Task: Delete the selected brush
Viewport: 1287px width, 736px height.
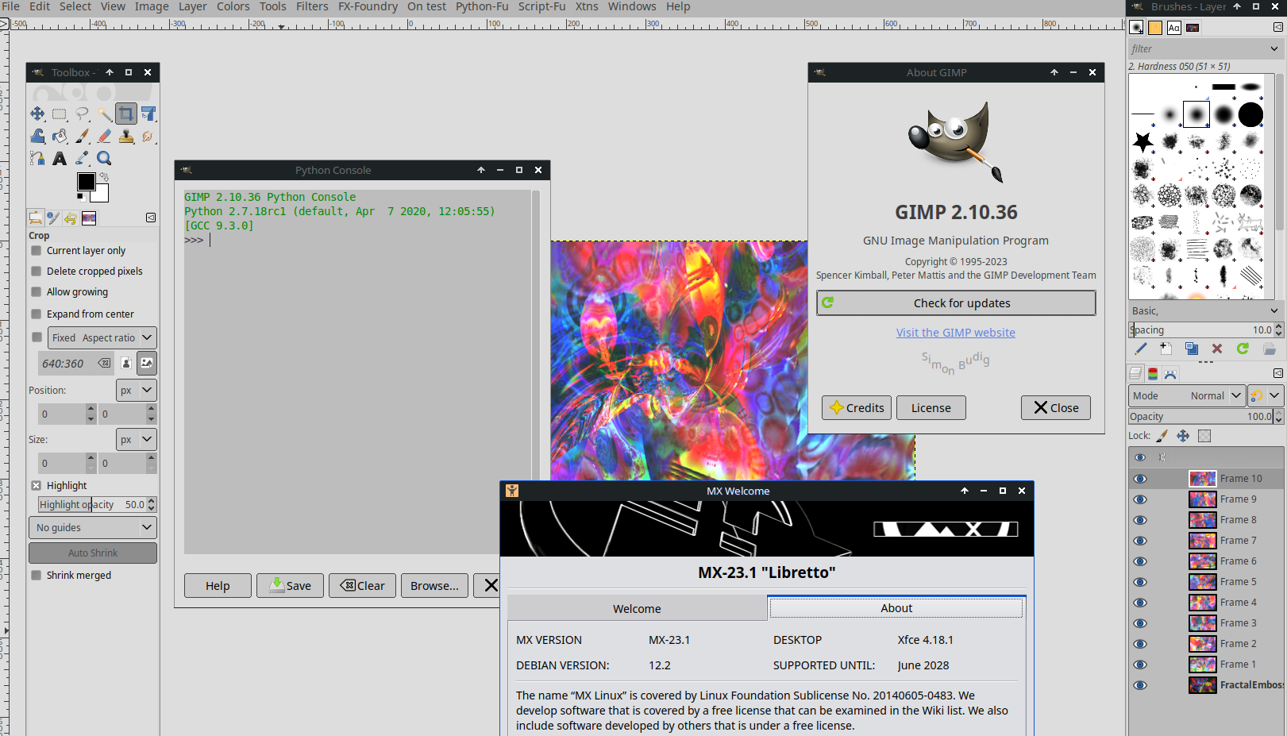Action: point(1217,349)
